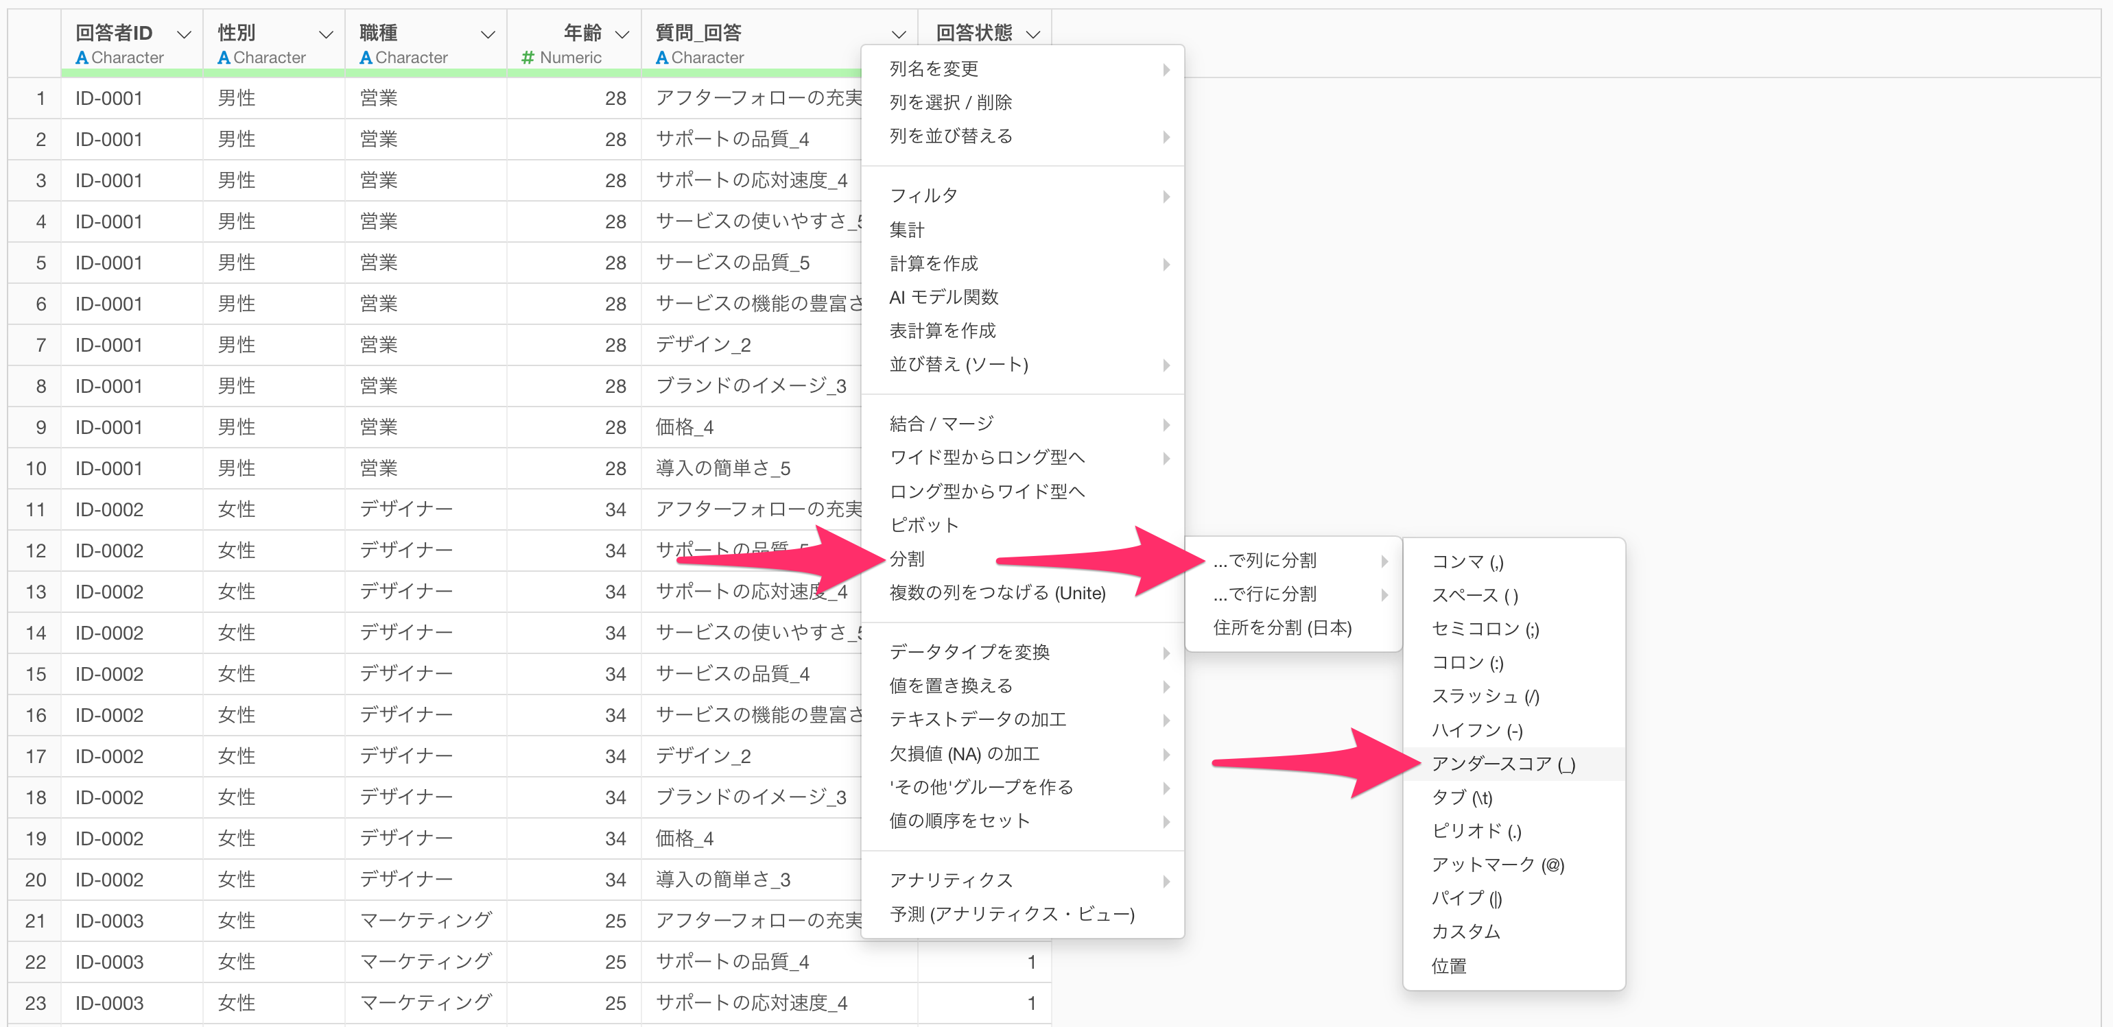Select カスタム separator option
Viewport: 2113px width, 1027px height.
[1465, 932]
